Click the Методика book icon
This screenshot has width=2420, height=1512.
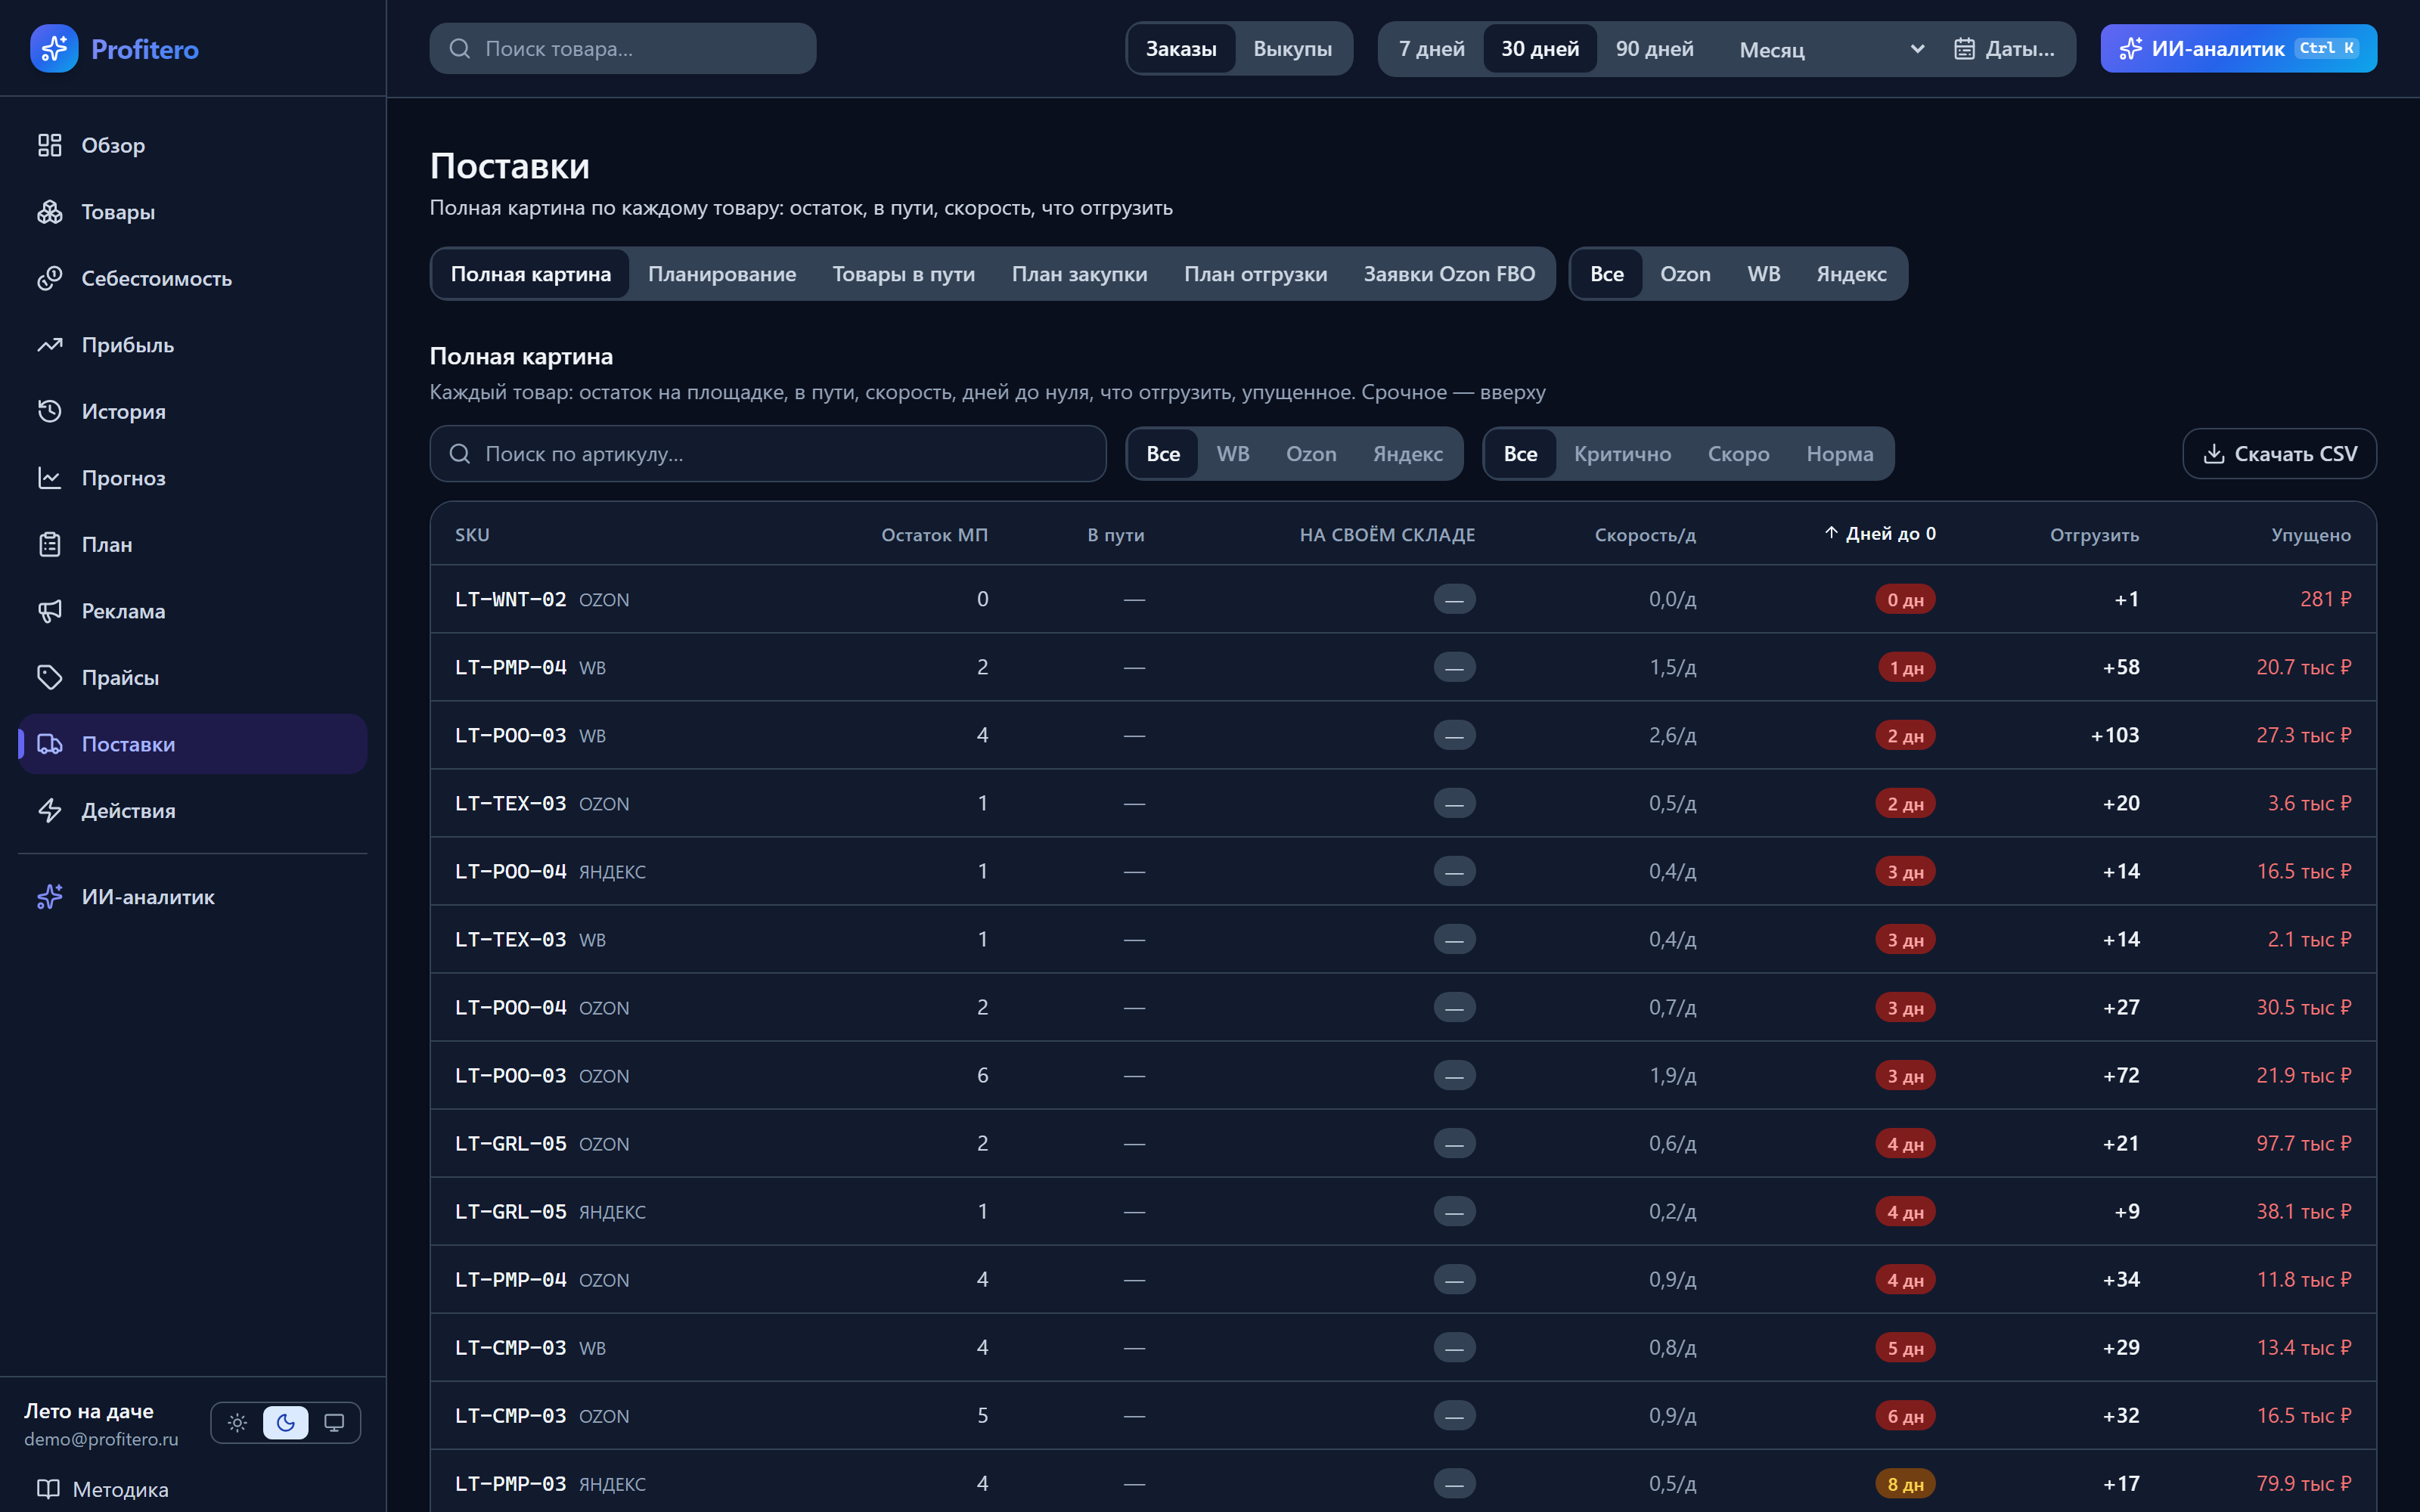(x=48, y=1489)
